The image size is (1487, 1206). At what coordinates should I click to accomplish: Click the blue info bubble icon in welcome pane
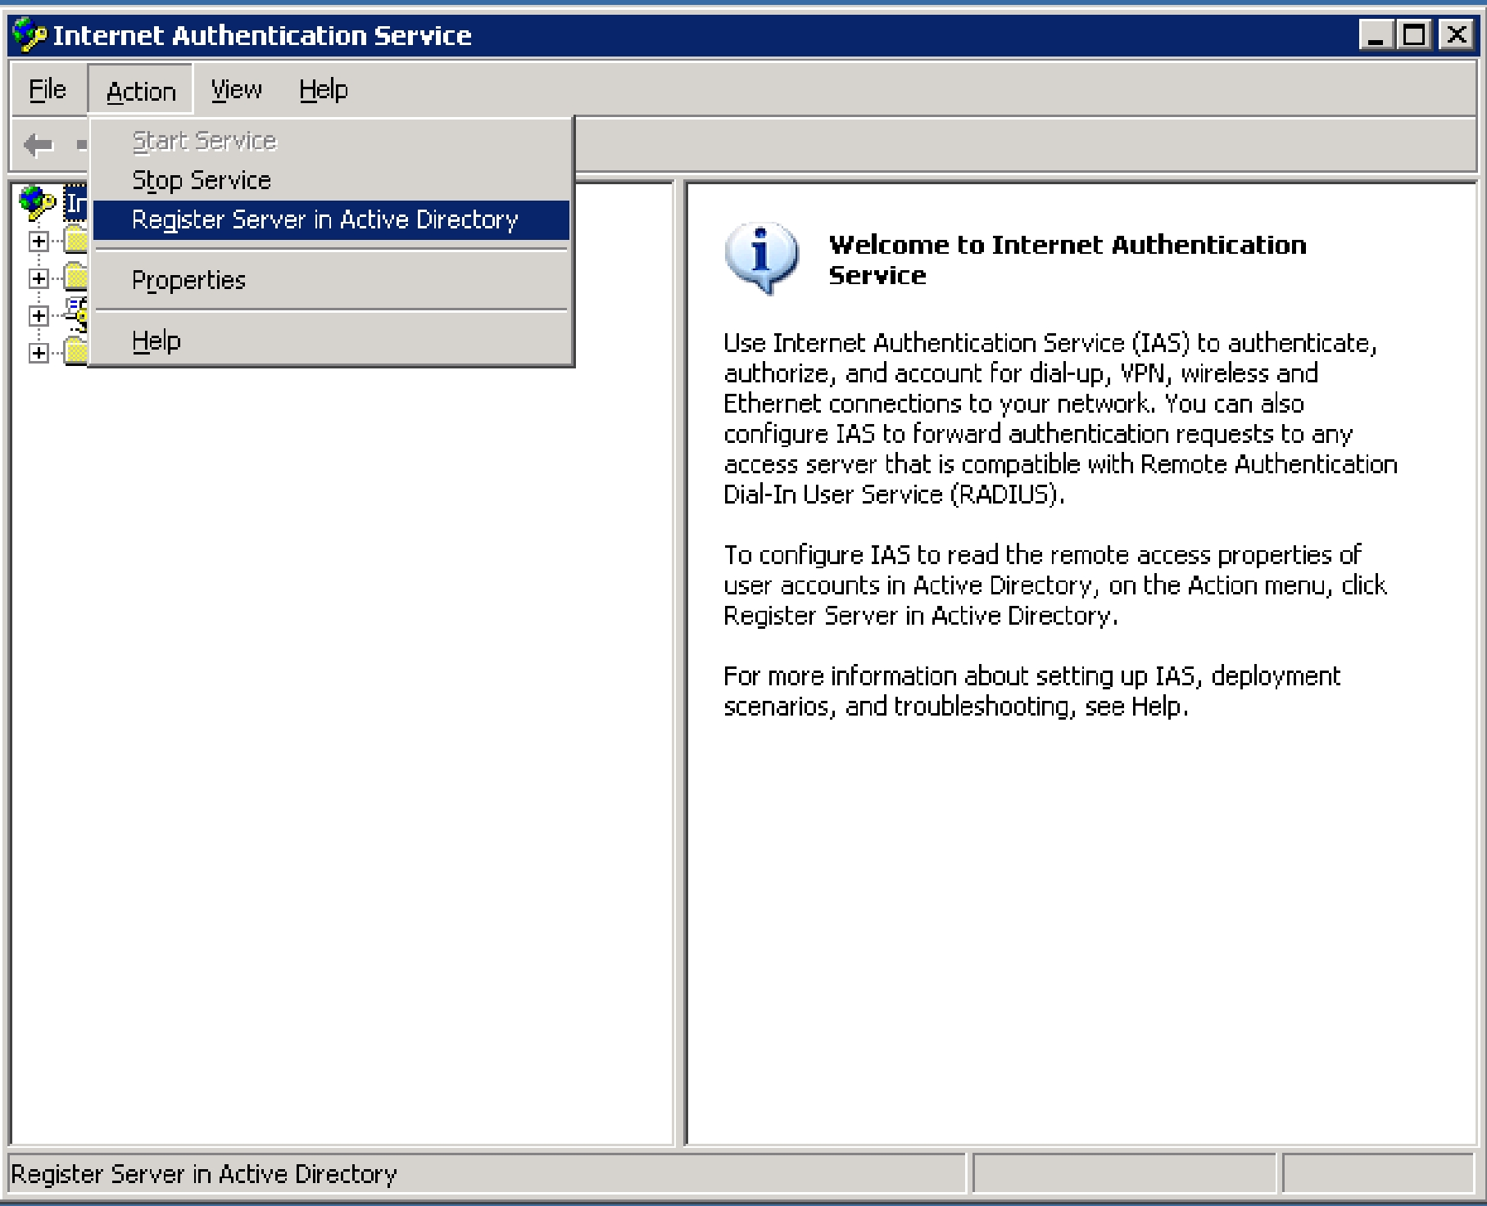point(761,259)
